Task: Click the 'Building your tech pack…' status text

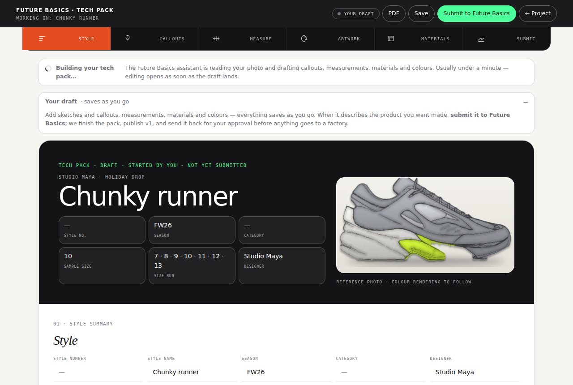Action: coord(85,72)
